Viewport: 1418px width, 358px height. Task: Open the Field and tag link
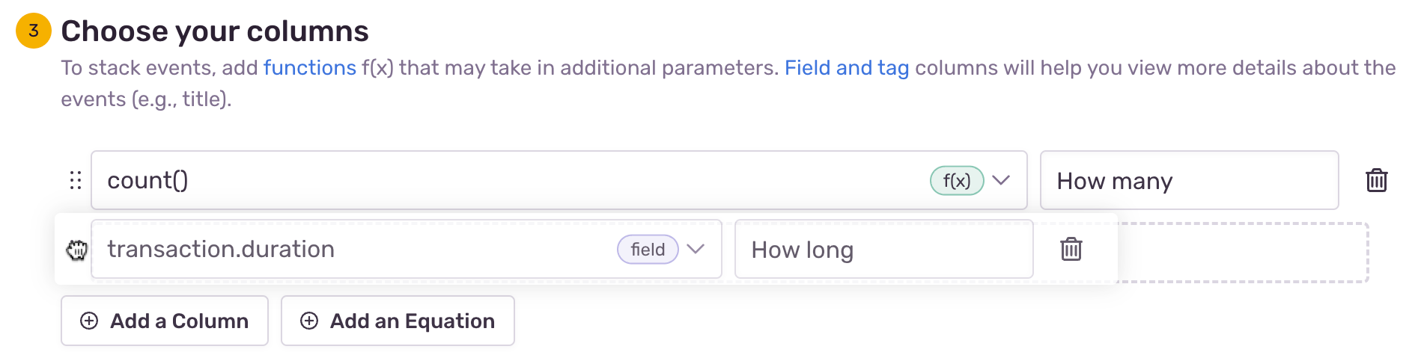click(x=846, y=68)
